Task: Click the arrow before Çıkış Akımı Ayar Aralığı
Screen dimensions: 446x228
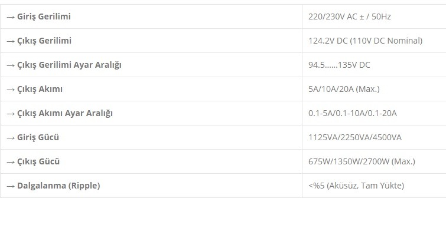Action: pos(11,114)
